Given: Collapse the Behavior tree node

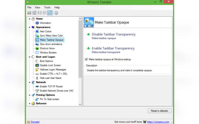Looking at the screenshot, I should [x=29, y=103].
